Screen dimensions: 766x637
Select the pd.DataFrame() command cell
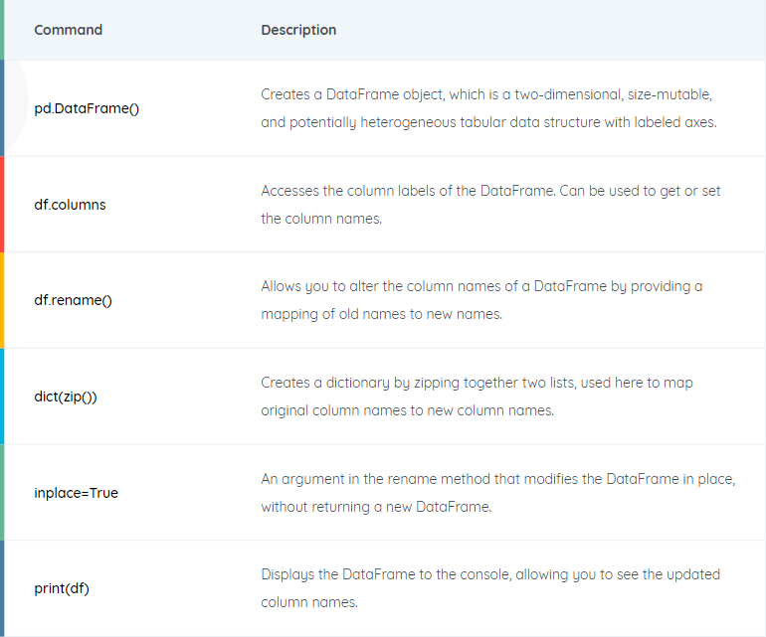[x=87, y=108]
